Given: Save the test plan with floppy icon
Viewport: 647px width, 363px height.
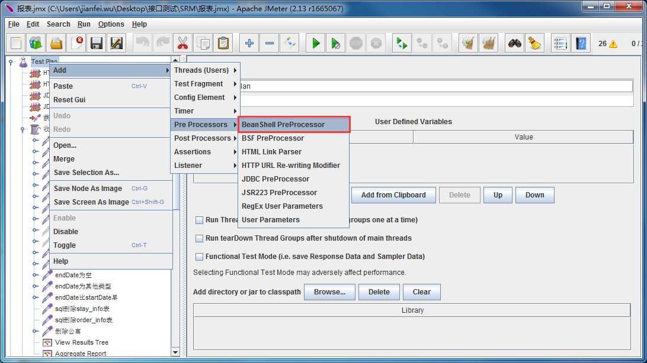Looking at the screenshot, I should [x=97, y=43].
